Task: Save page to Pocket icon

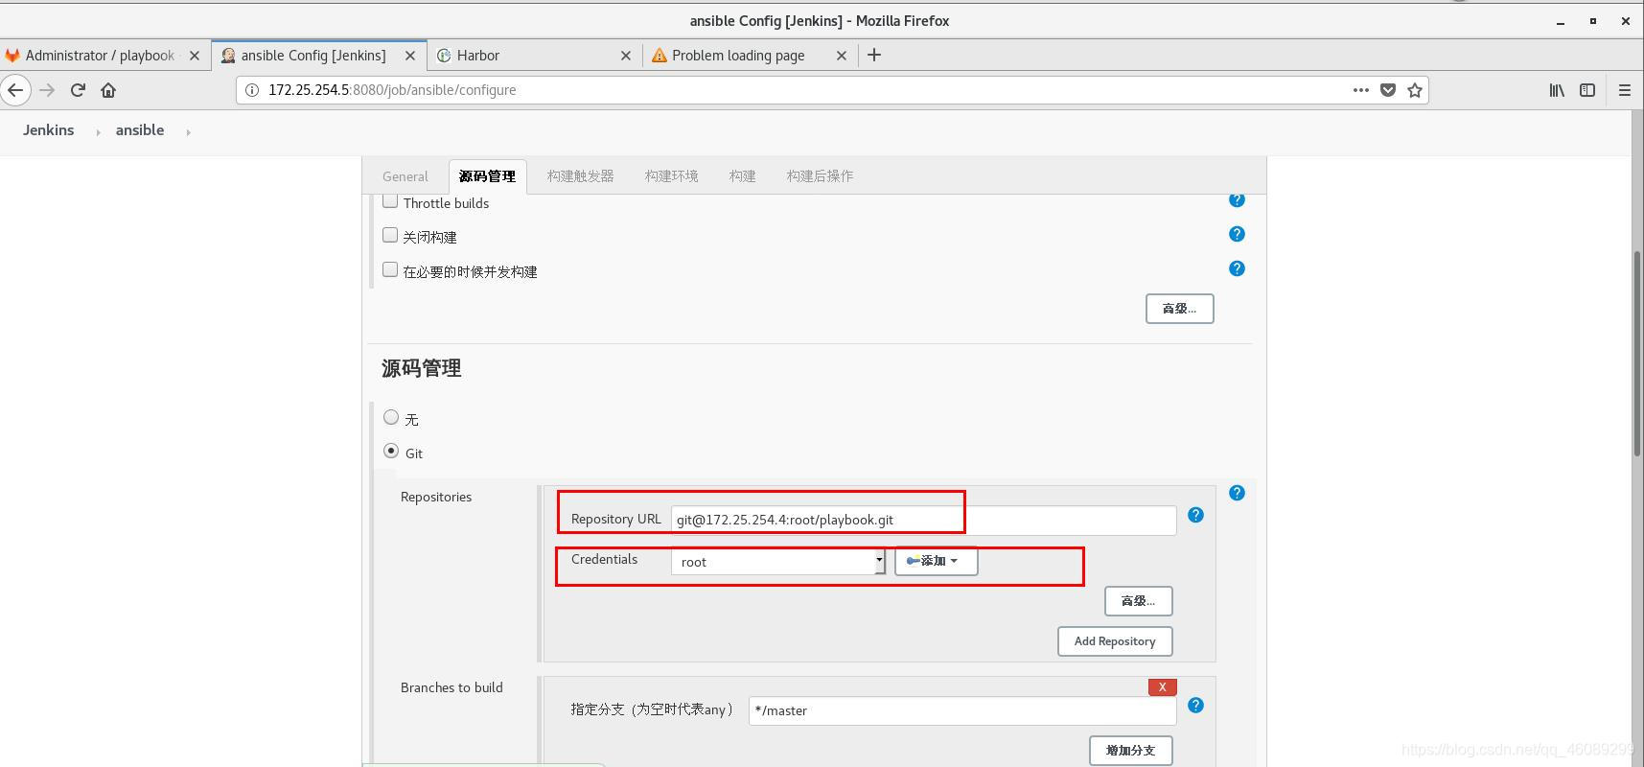Action: pos(1387,90)
